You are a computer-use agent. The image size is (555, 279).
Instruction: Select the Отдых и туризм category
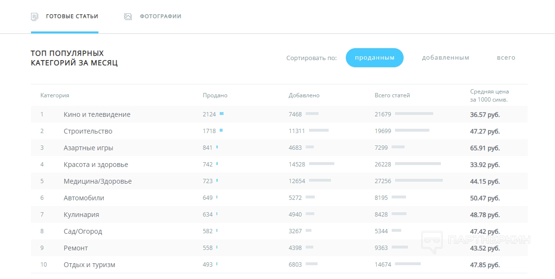[x=89, y=265]
